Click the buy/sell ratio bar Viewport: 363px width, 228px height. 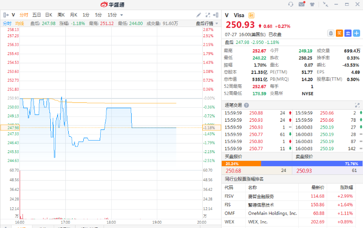[292, 163]
